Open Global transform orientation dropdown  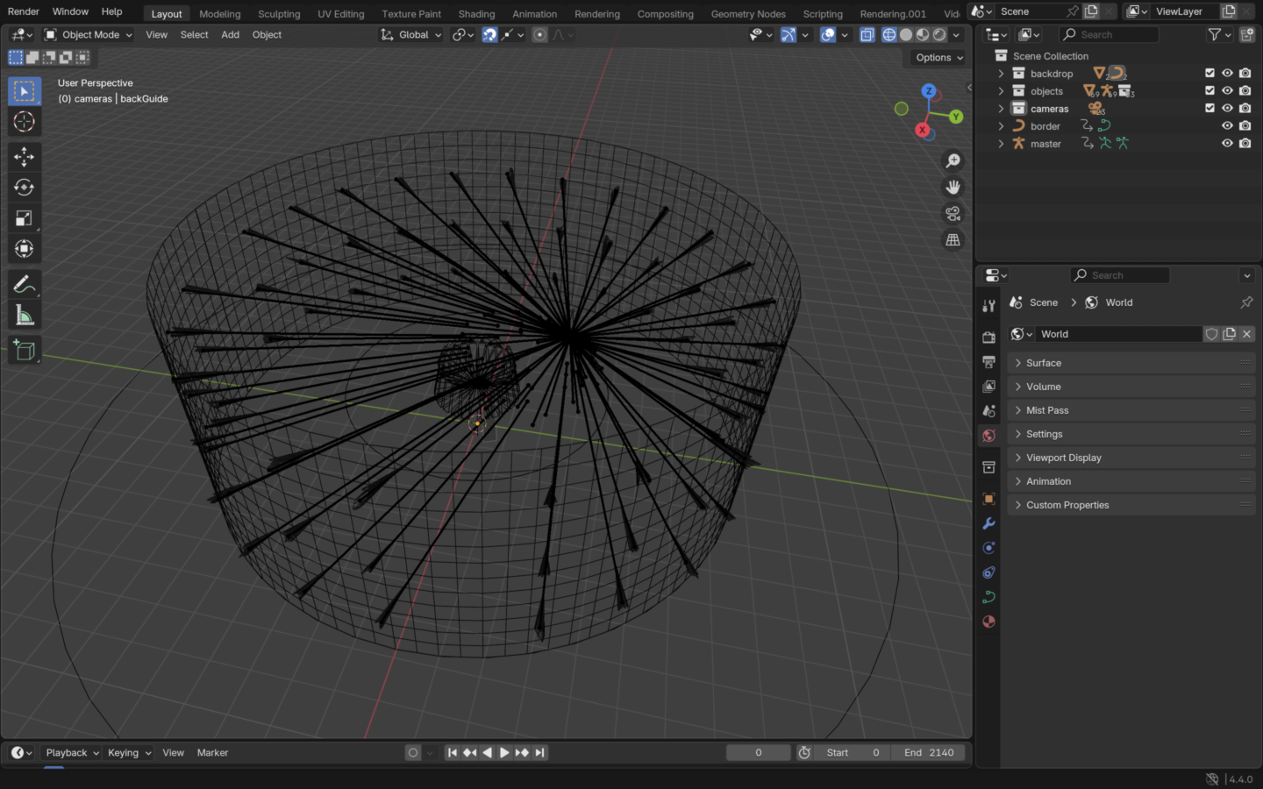[x=411, y=35]
